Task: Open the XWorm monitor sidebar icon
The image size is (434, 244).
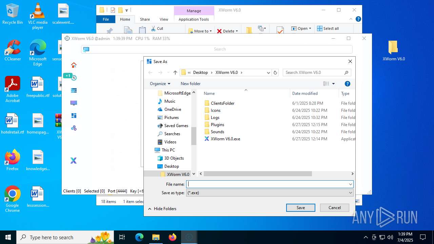Action: click(74, 103)
